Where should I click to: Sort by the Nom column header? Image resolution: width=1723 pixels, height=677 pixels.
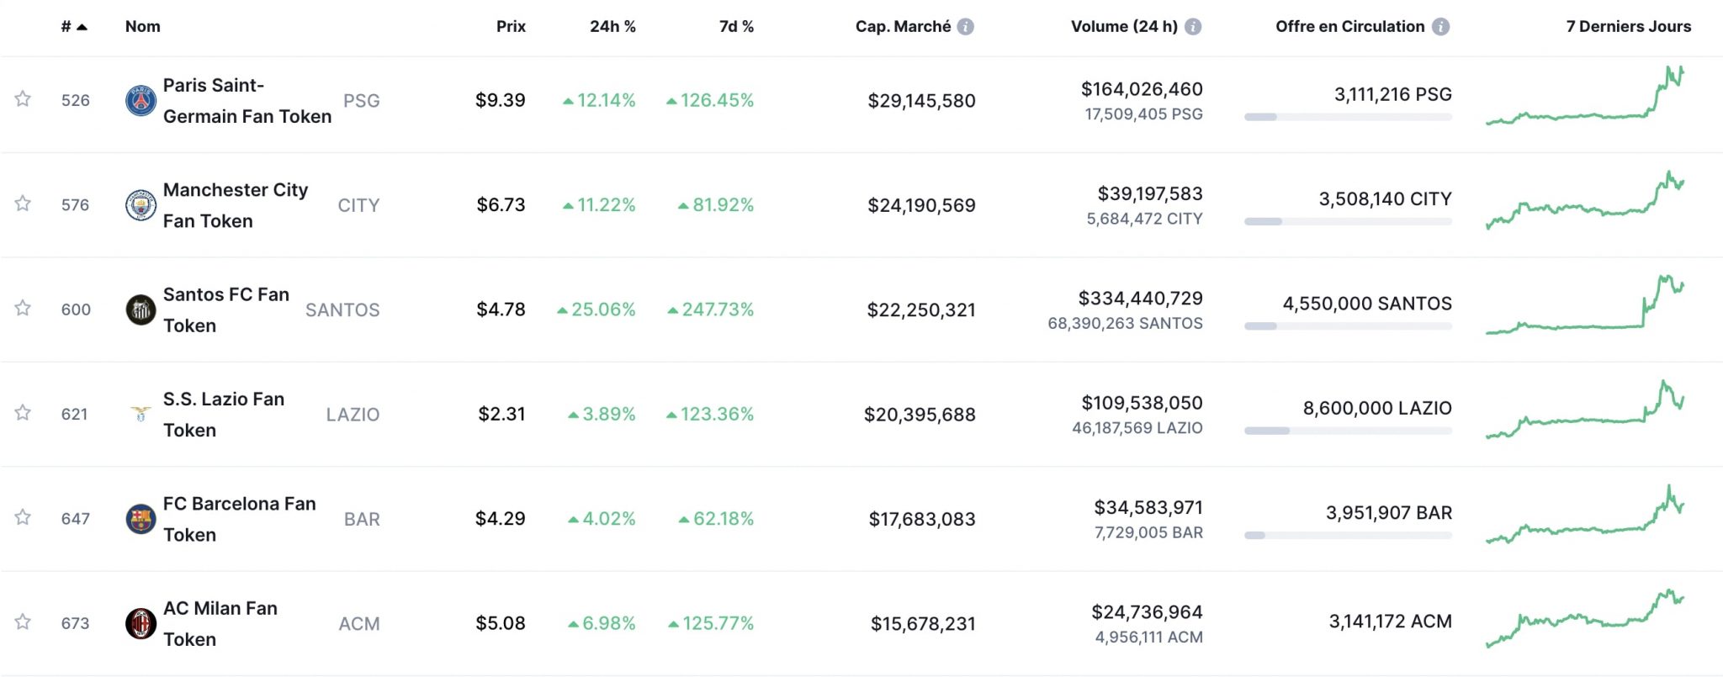[143, 27]
